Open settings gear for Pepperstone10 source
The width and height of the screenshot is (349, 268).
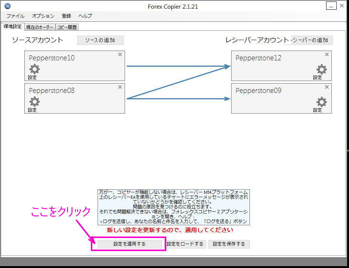point(33,70)
